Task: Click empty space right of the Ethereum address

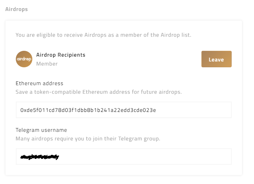Action: pyautogui.click(x=196, y=110)
